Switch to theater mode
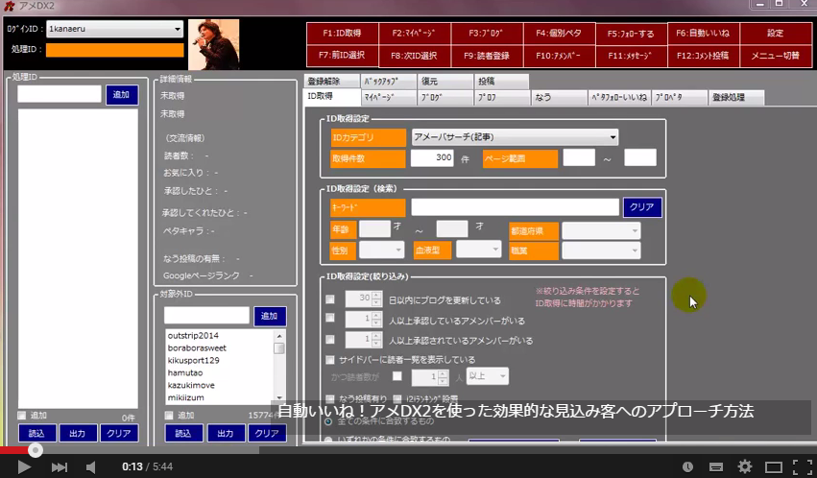 click(x=773, y=467)
